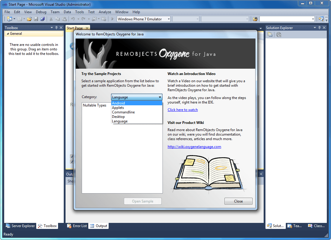
Task: Pin the Solution Explorer auto-hide pushpin
Action: pos(319,28)
